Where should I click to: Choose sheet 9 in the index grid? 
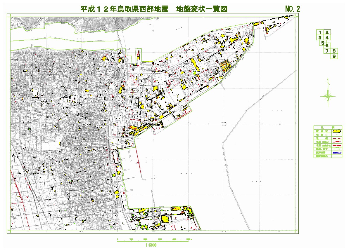click(334, 56)
